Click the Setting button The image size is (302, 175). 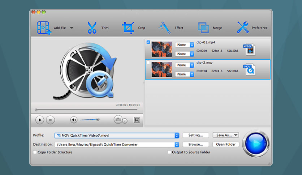click(x=195, y=135)
